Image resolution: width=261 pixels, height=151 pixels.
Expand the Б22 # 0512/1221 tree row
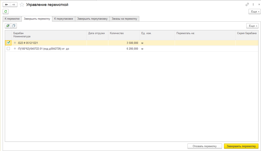point(15,43)
